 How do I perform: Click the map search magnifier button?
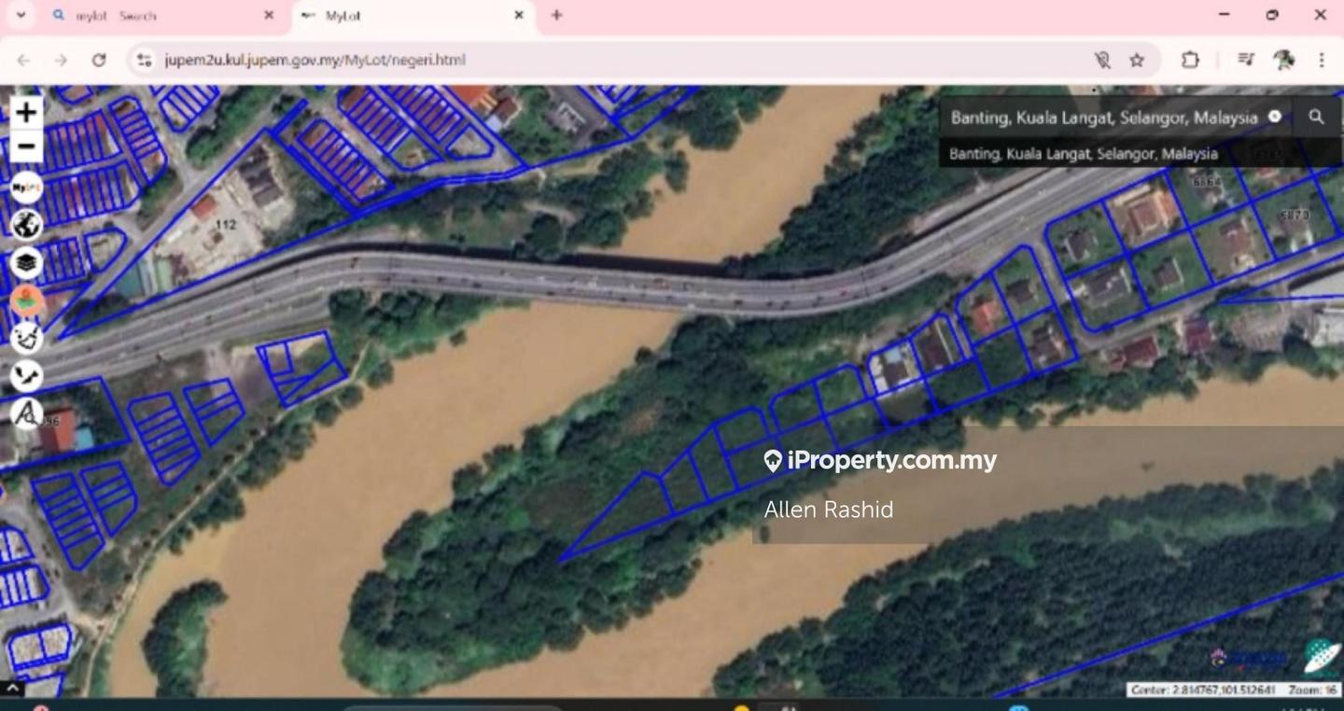[x=1316, y=117]
